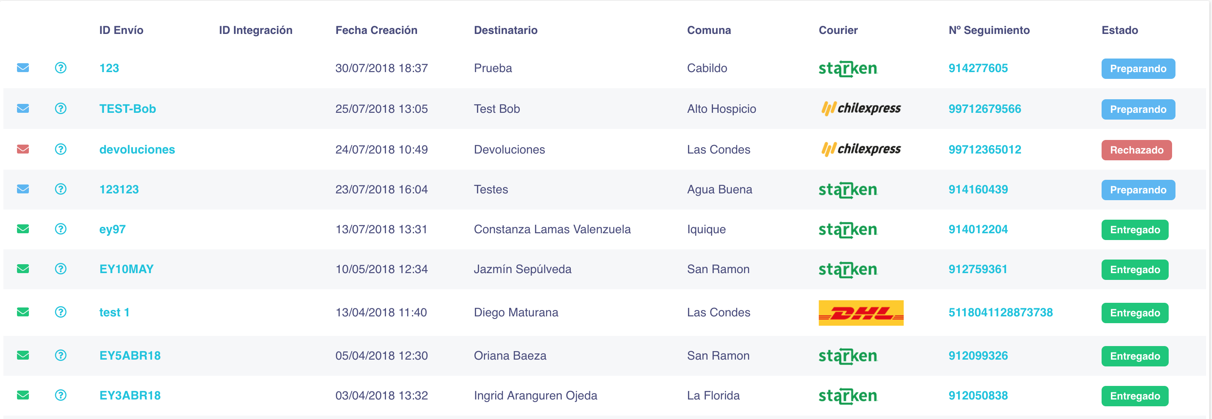1212x419 pixels.
Task: Click the chilexpress logo in Devoluciones row
Action: click(861, 149)
